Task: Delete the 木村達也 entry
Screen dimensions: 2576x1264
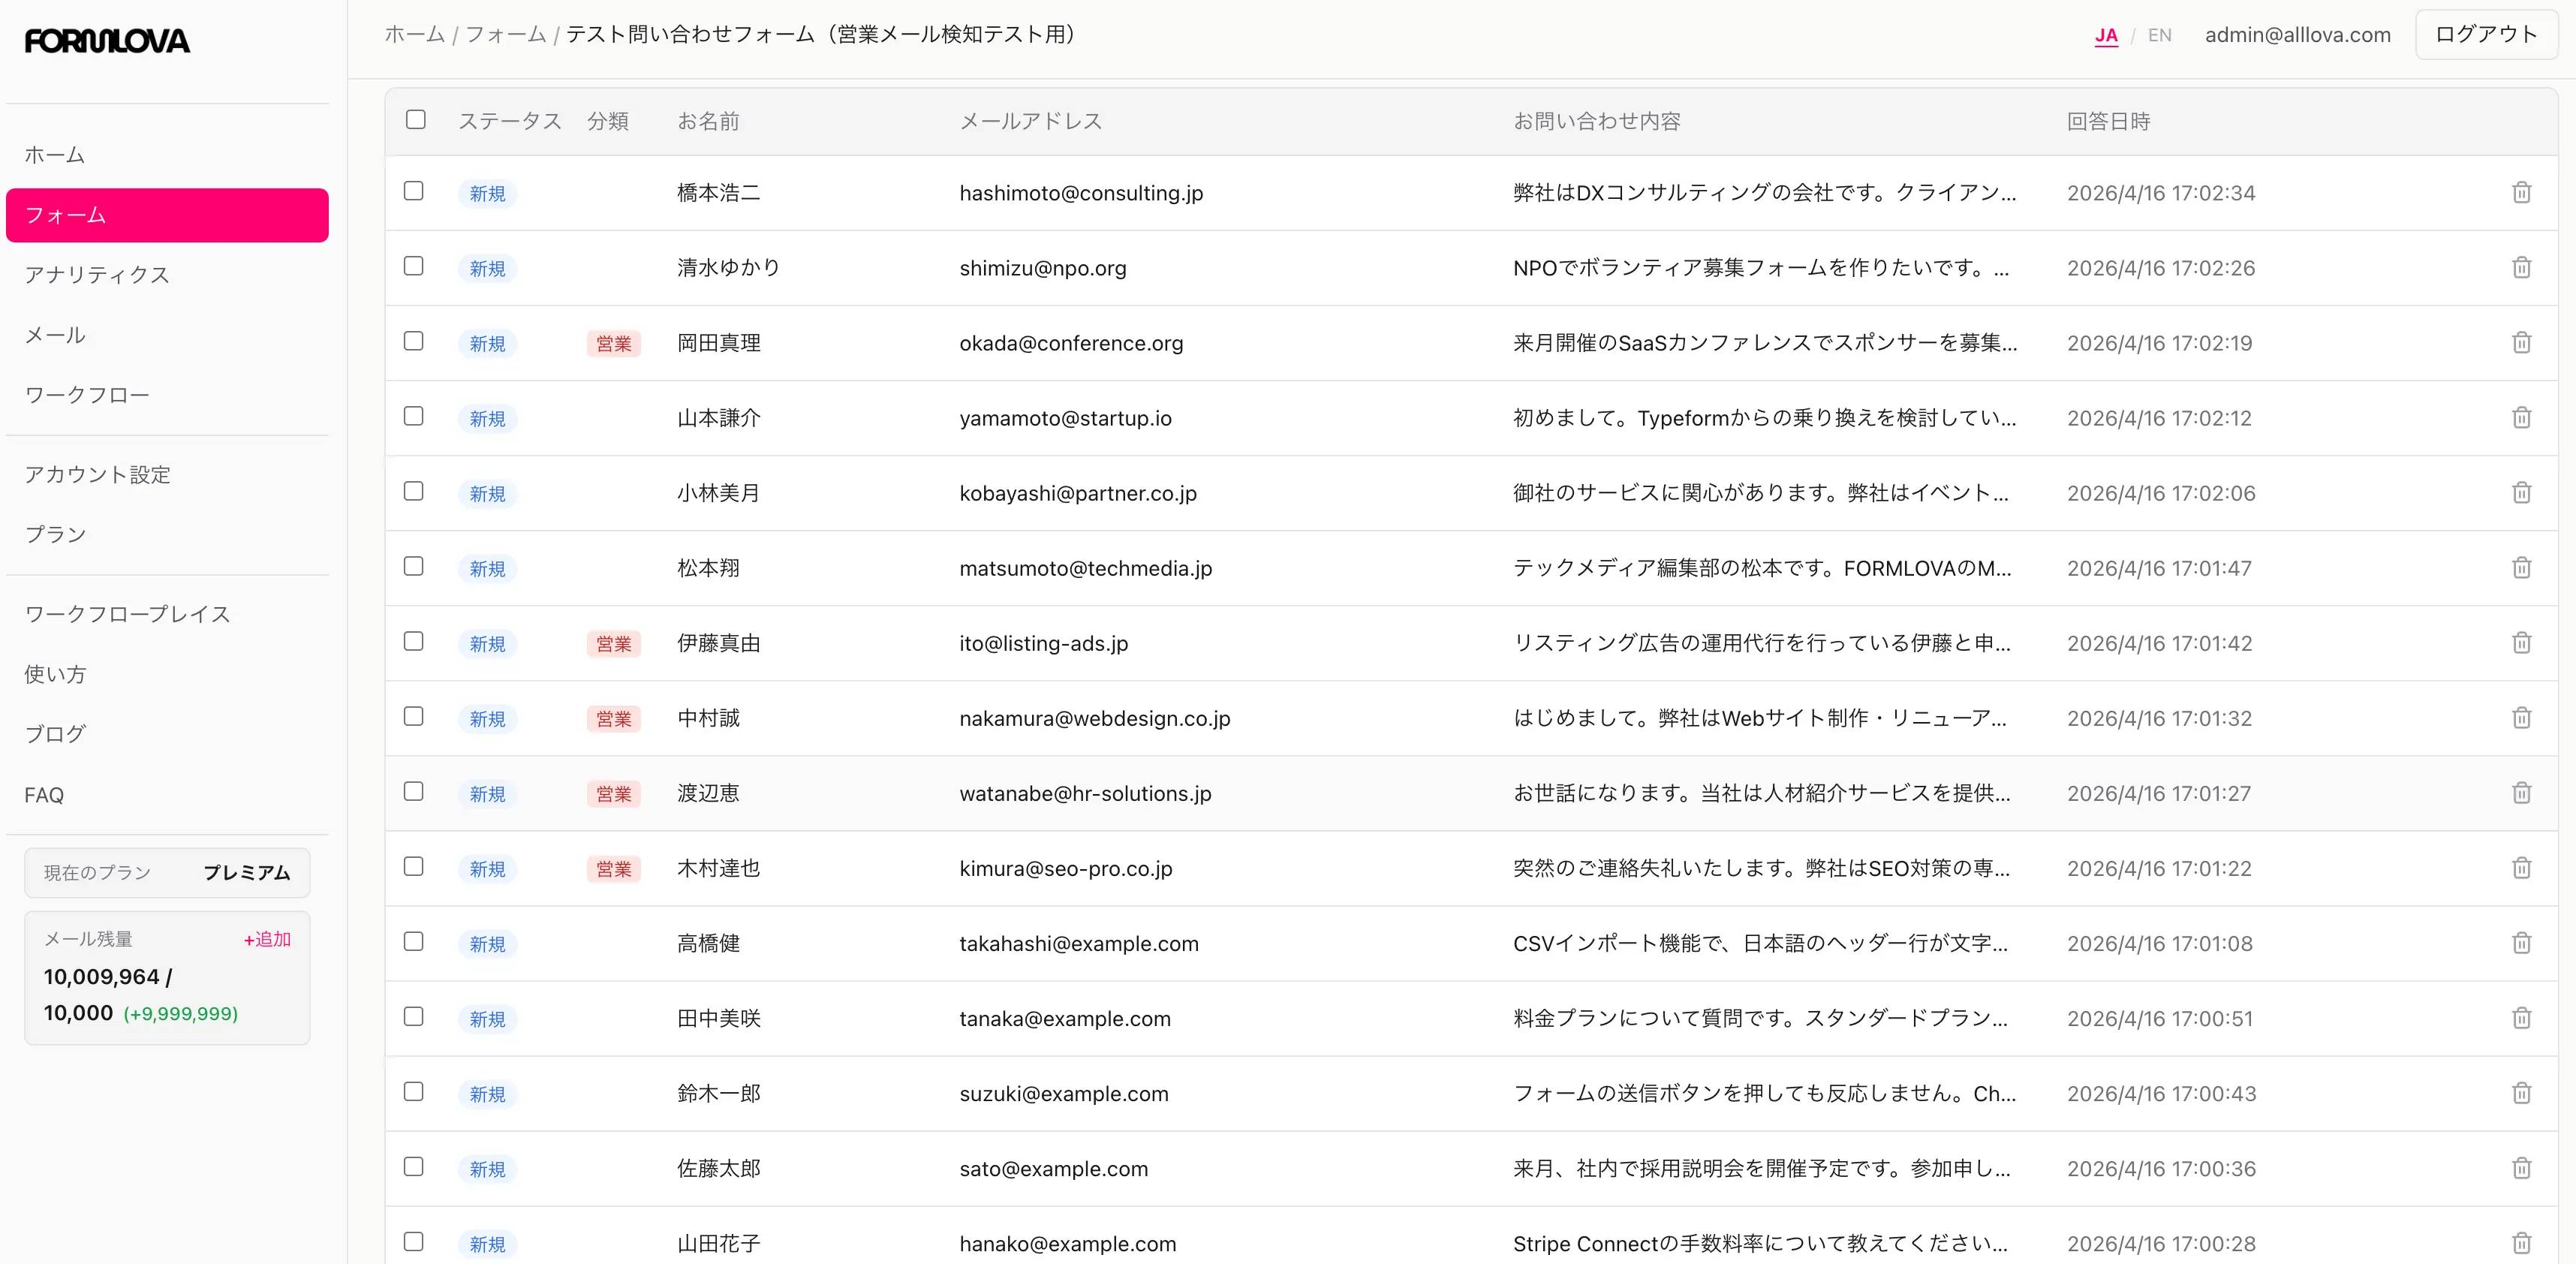Action: point(2521,868)
